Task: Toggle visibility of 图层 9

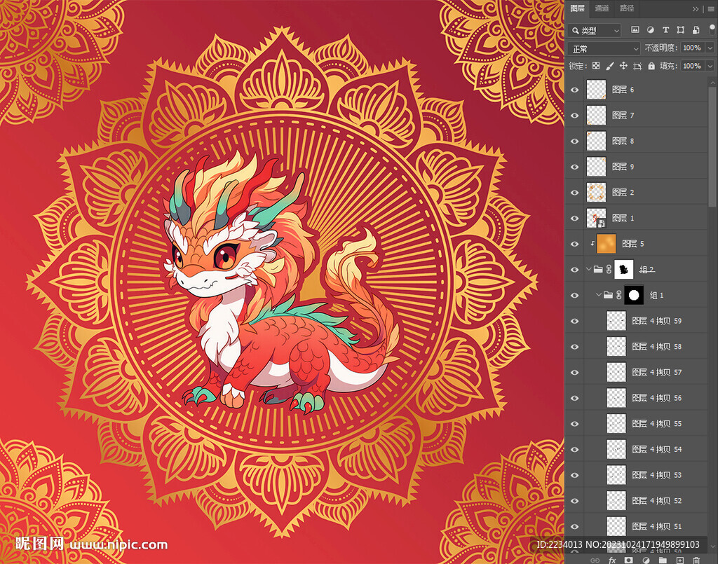Action: click(575, 167)
